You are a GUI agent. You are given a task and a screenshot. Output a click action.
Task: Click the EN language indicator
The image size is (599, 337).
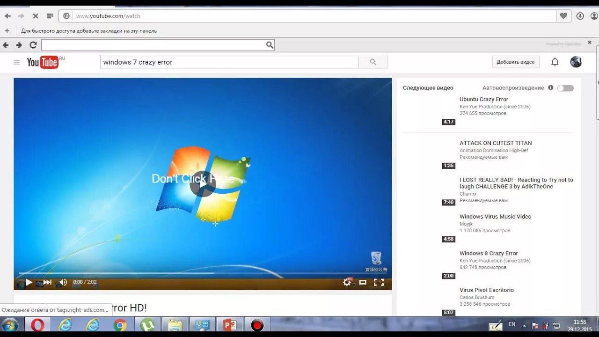point(511,324)
